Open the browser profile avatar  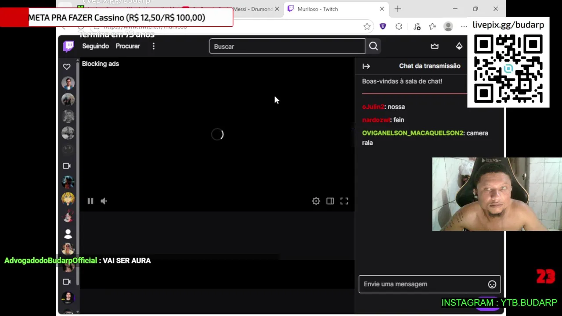click(x=448, y=27)
